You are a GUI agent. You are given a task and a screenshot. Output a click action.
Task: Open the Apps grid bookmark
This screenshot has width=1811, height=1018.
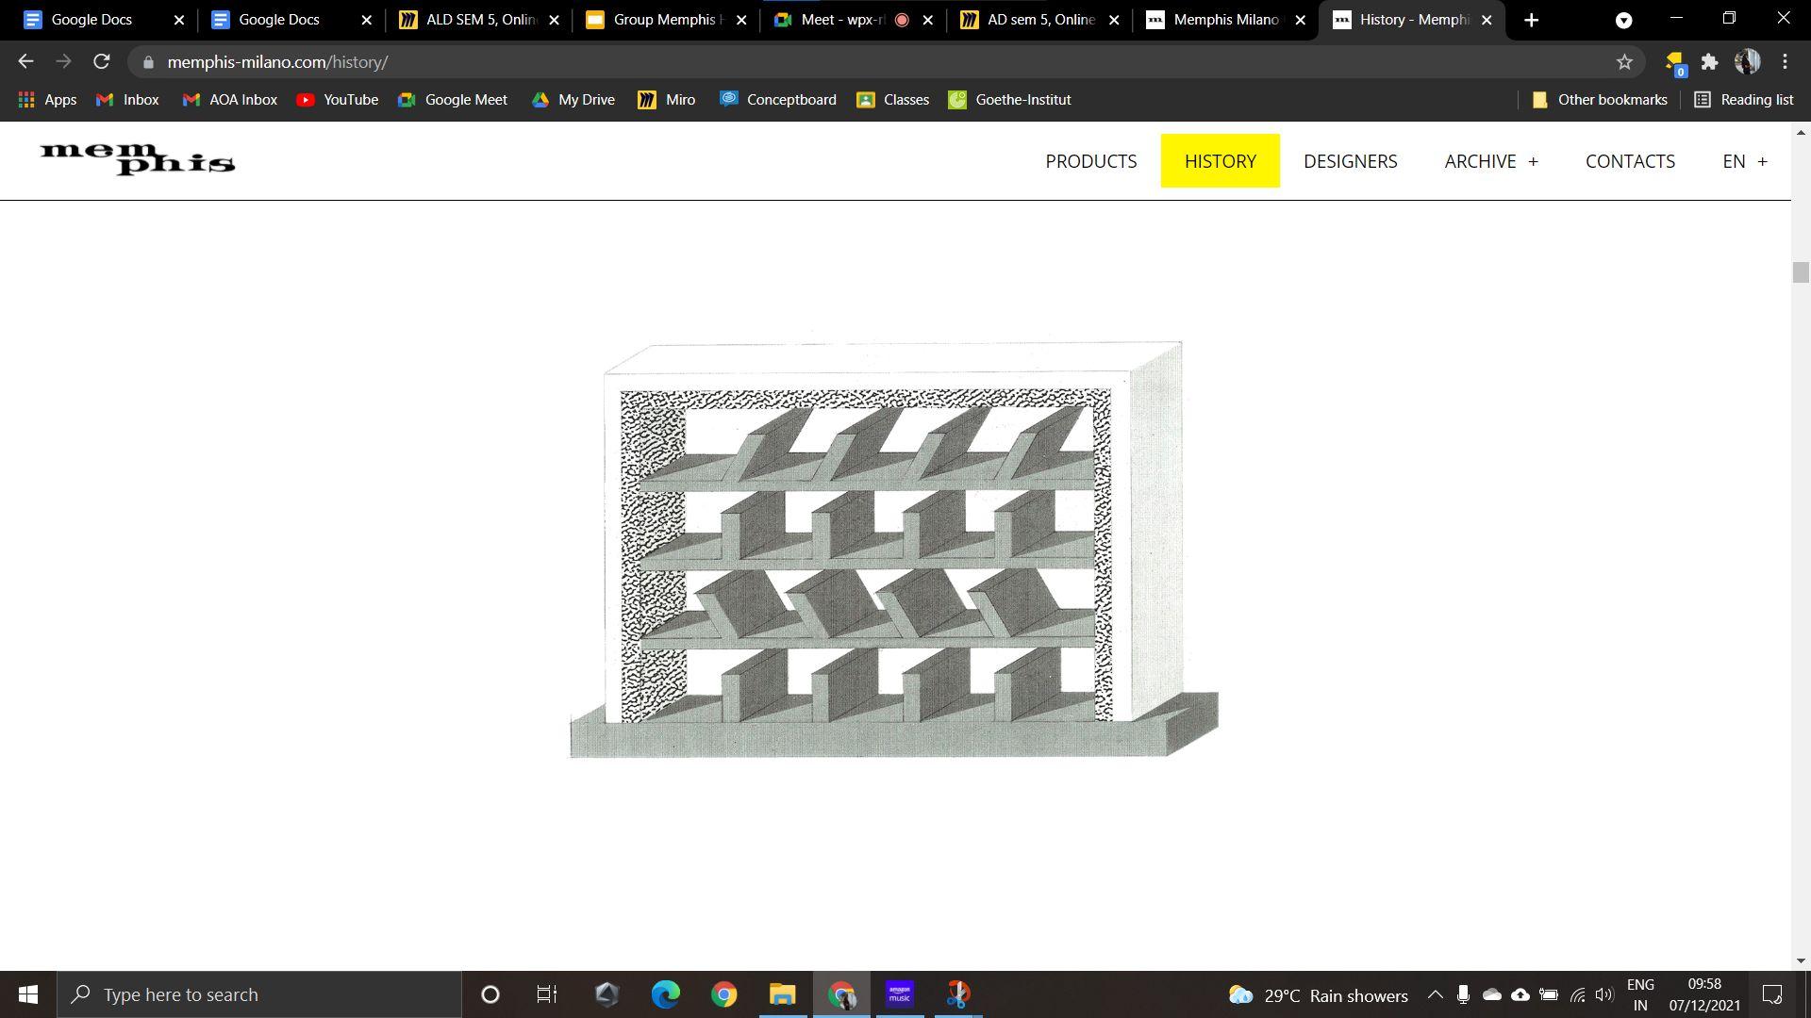[47, 100]
